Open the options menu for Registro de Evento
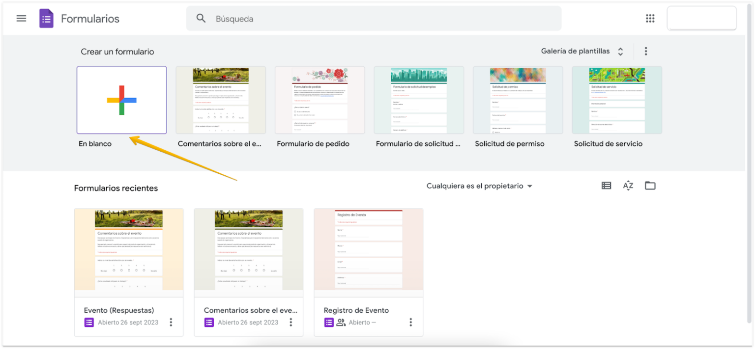The height and width of the screenshot is (349, 755). pos(410,322)
